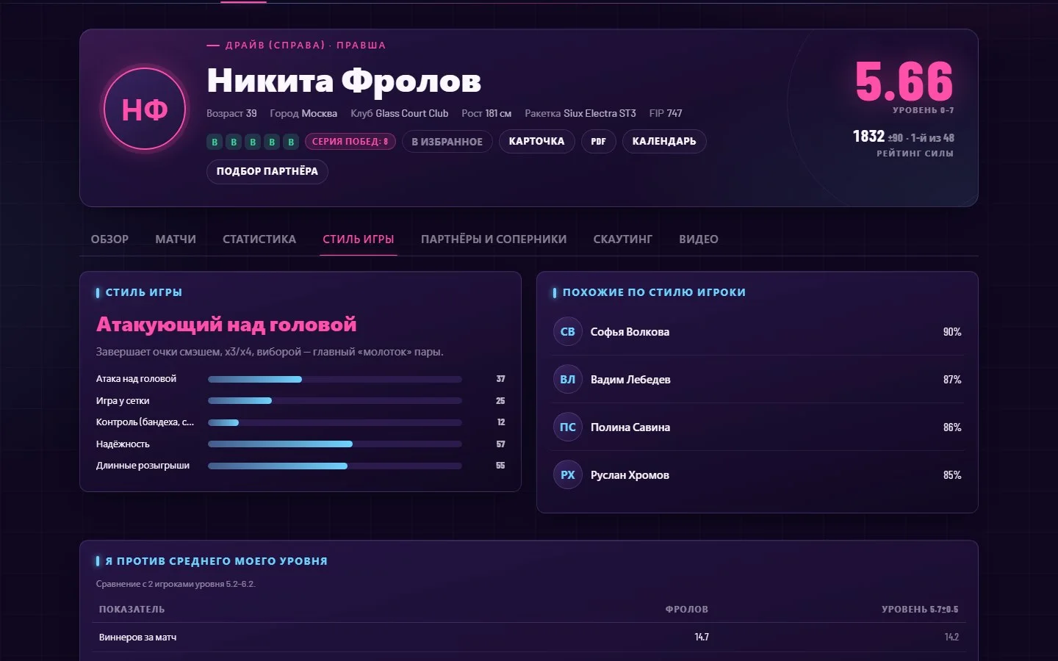Select the Стиль игры tab
Image resolution: width=1058 pixels, height=661 pixels.
(x=359, y=239)
